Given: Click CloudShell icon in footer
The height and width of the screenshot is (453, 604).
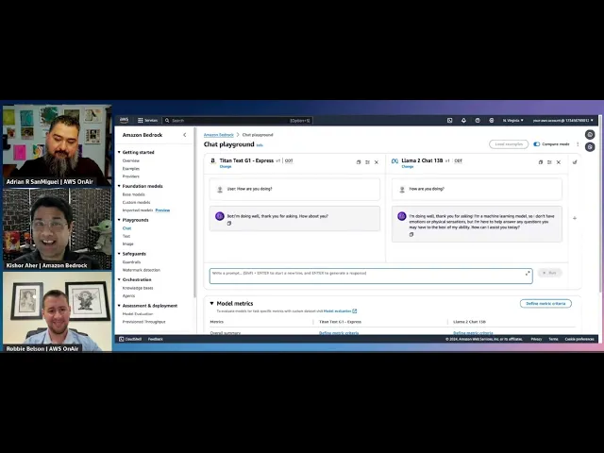Looking at the screenshot, I should click(122, 339).
